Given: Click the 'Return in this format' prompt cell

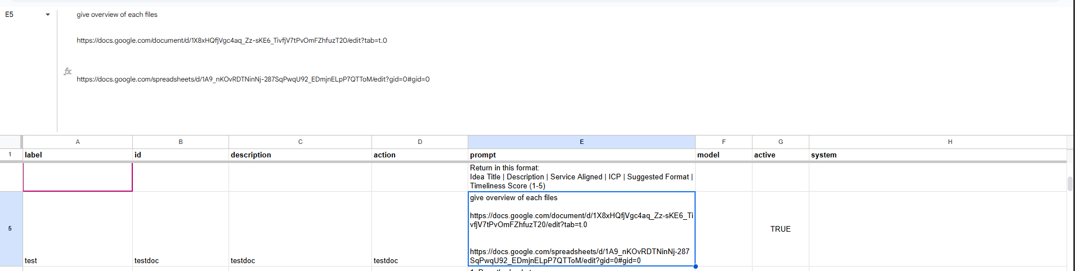Looking at the screenshot, I should point(581,177).
